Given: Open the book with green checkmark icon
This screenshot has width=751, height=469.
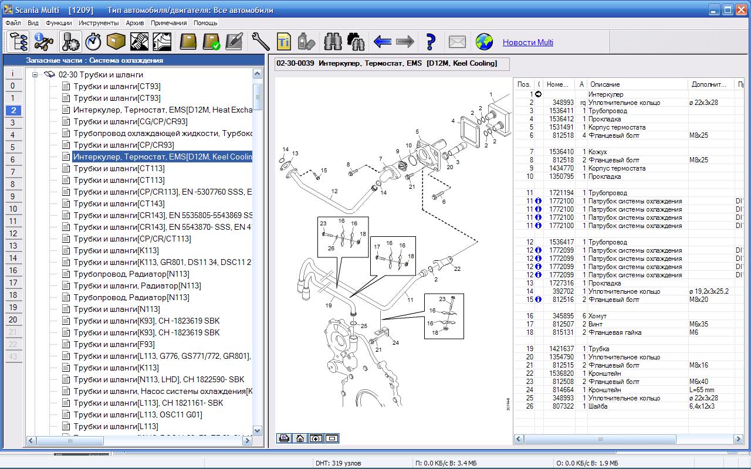Looking at the screenshot, I should click(x=211, y=42).
